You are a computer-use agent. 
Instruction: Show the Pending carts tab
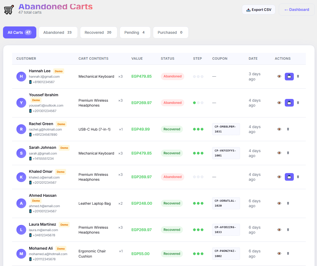tap(135, 32)
